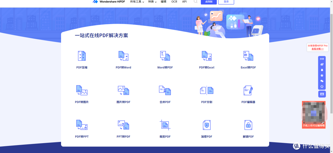Expand the 转换 dropdown menu
333x153 pixels.
[x=152, y=2]
